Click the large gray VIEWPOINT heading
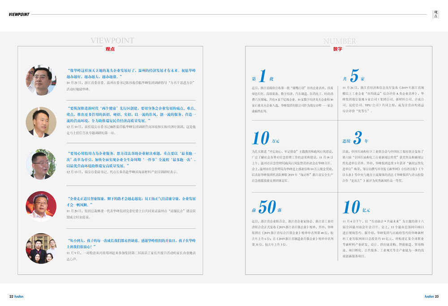This screenshot has height=306, width=448. pos(112,41)
